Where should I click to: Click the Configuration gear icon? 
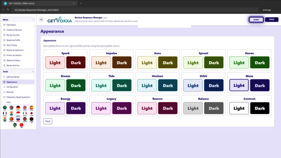coord(4,87)
